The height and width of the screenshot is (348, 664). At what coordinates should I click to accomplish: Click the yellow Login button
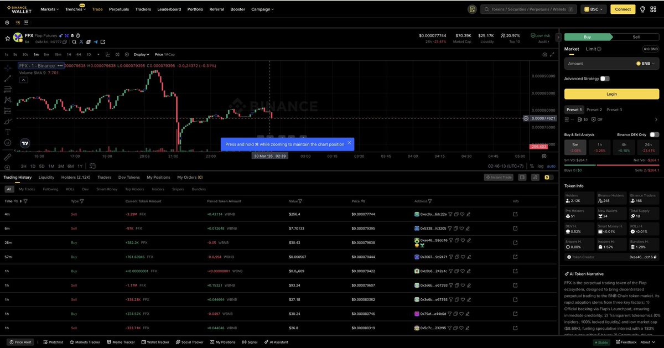(611, 94)
